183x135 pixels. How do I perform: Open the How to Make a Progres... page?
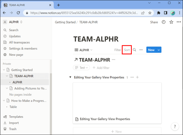(29, 101)
